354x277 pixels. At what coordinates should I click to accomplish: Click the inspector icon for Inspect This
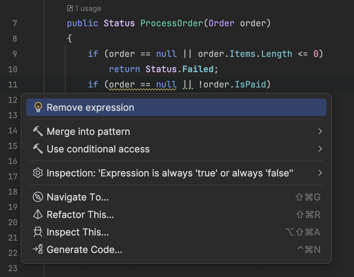[x=38, y=232]
